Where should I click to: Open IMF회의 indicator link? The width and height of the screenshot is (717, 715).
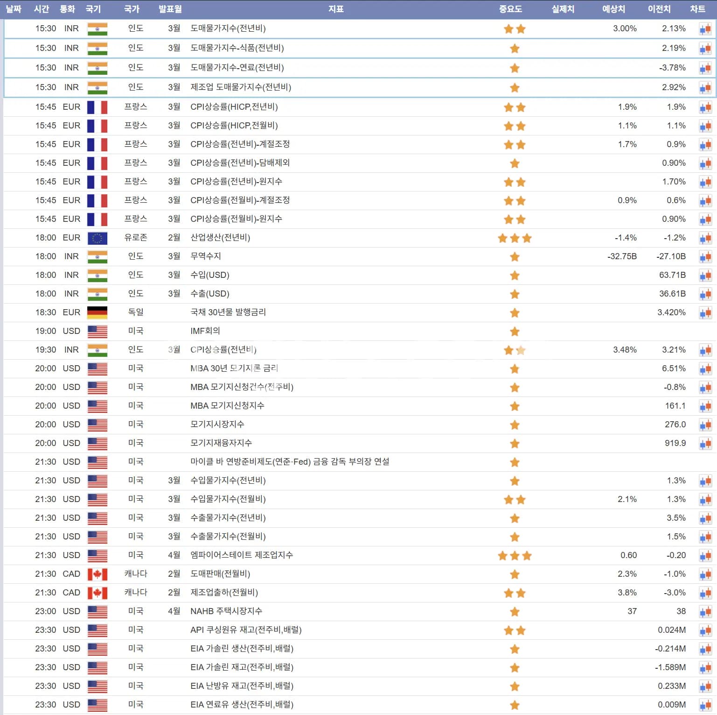tap(205, 331)
